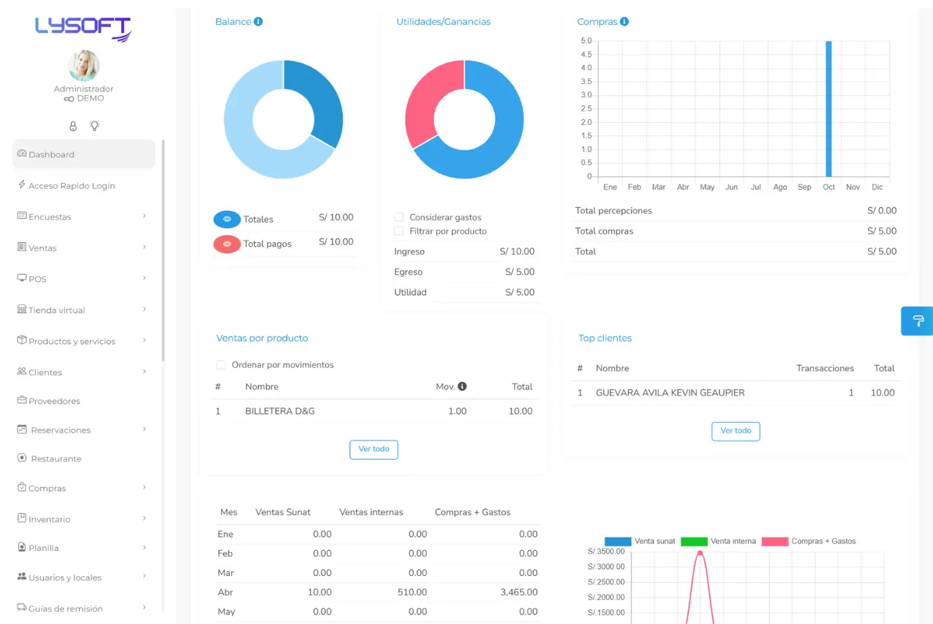Check the Filtrar por producto checkbox
Viewport: 933px width, 624px height.
[x=399, y=231]
